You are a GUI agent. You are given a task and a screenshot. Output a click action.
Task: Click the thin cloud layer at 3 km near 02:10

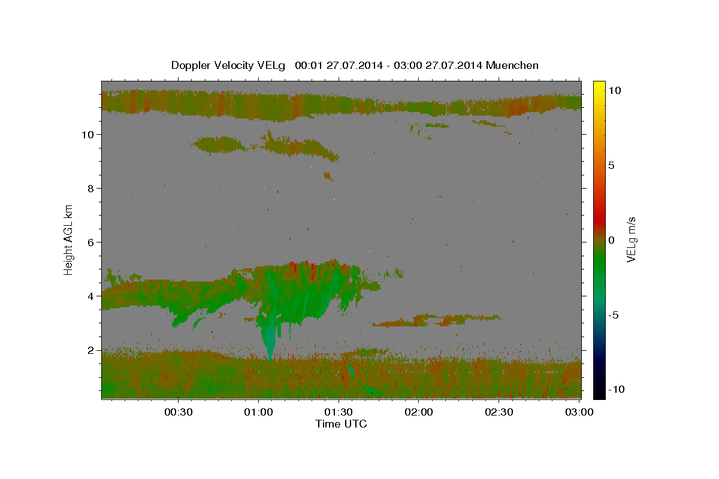click(x=437, y=320)
